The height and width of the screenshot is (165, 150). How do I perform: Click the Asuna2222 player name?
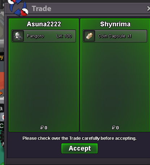[44, 24]
